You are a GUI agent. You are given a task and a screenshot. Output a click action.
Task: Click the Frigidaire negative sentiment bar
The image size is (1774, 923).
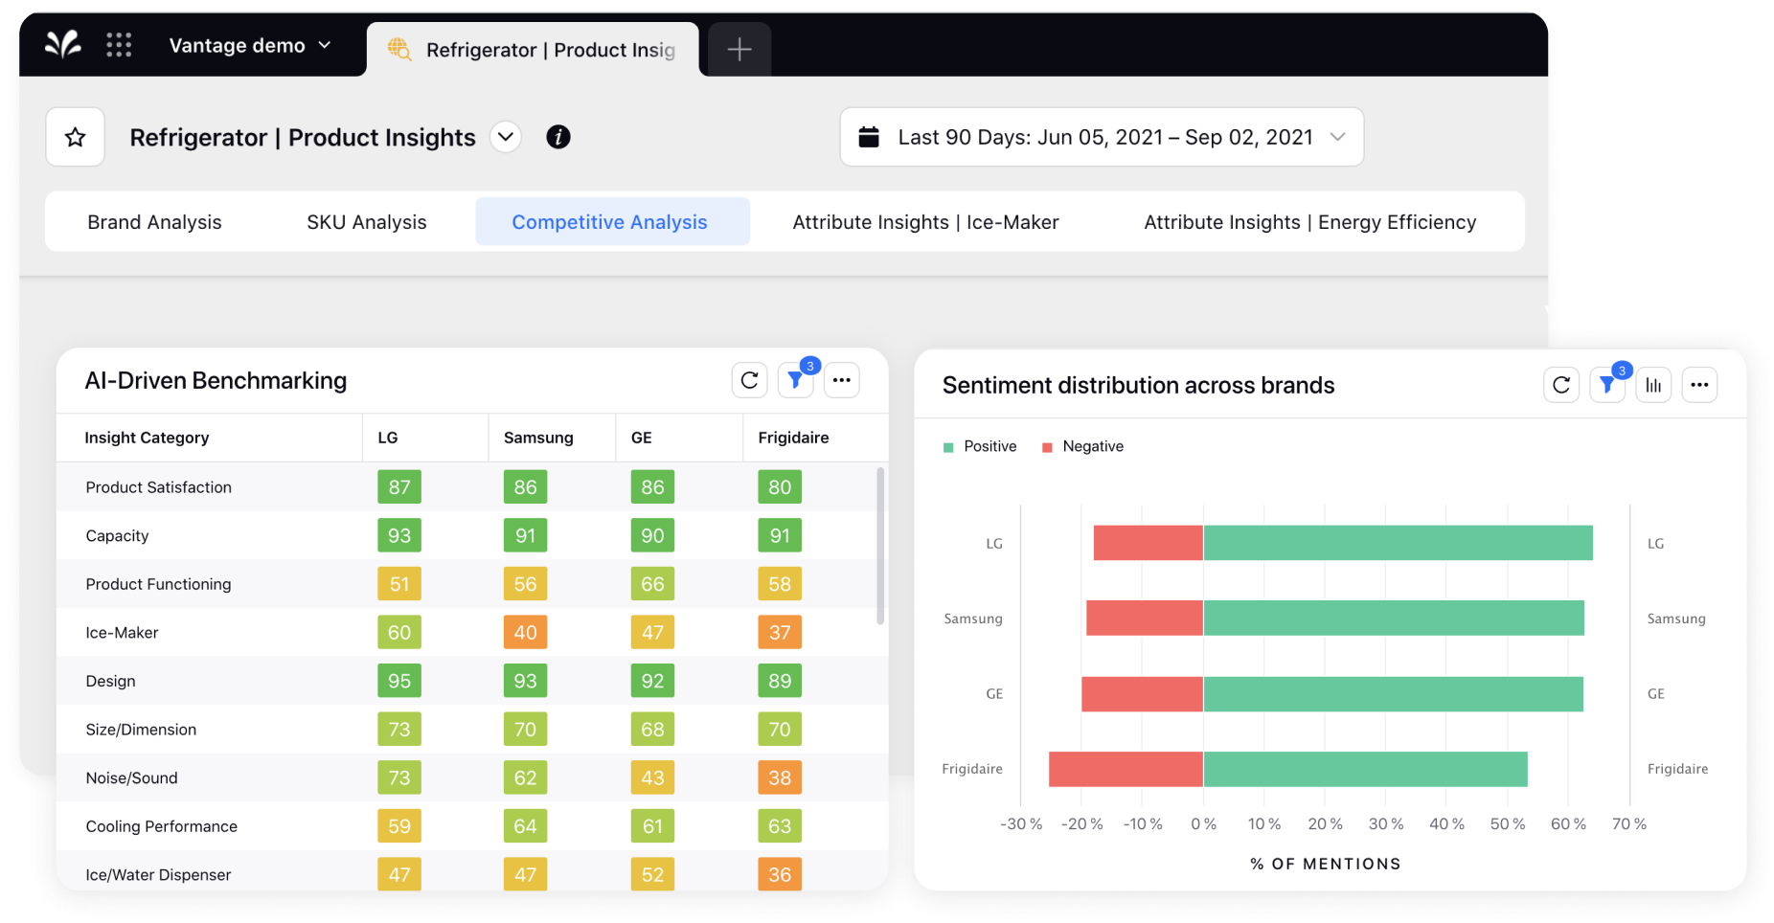tap(1126, 770)
